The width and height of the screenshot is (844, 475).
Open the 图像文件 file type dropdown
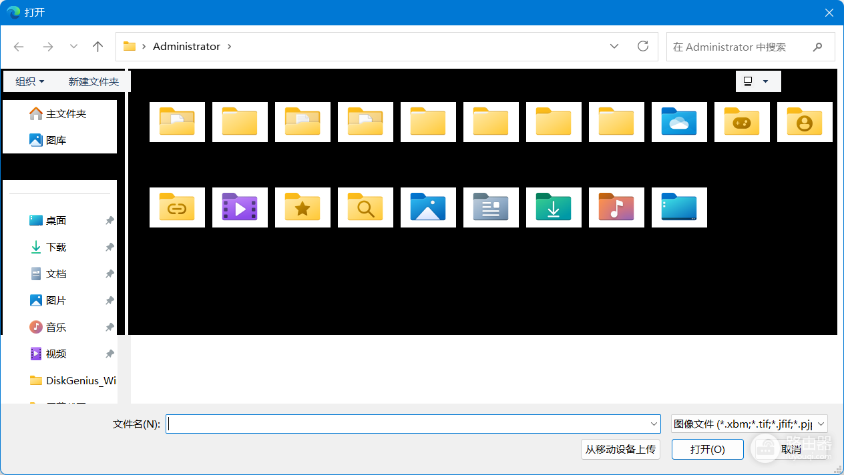pos(749,424)
